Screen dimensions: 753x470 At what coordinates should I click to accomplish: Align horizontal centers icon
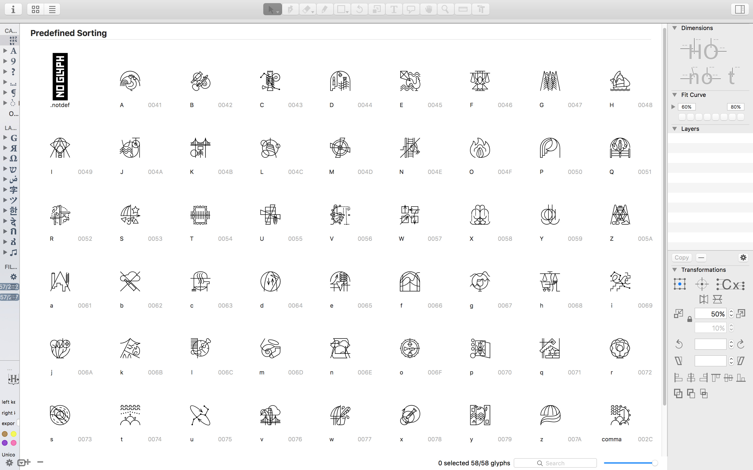point(691,378)
